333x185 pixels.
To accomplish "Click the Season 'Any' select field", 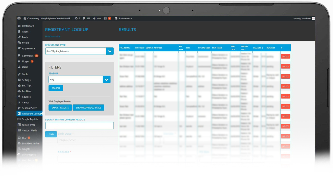I will tap(79, 79).
